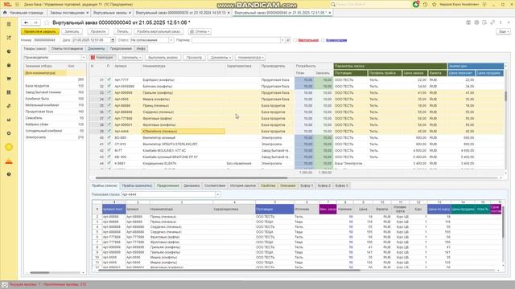Open the vertical dots more icon in the form header
515x289 pixels.
[x=501, y=22]
